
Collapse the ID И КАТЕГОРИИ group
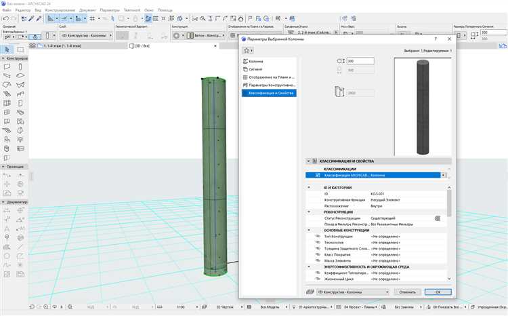[x=309, y=188]
